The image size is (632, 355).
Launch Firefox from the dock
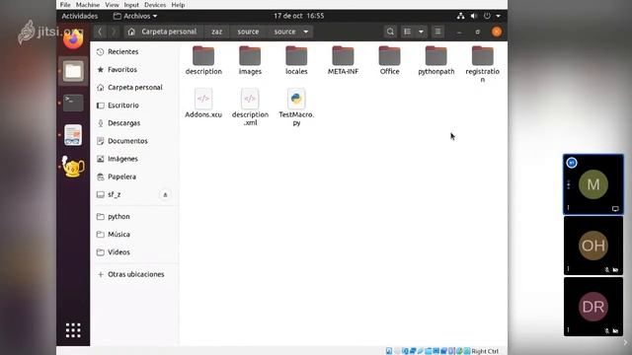pos(73,39)
